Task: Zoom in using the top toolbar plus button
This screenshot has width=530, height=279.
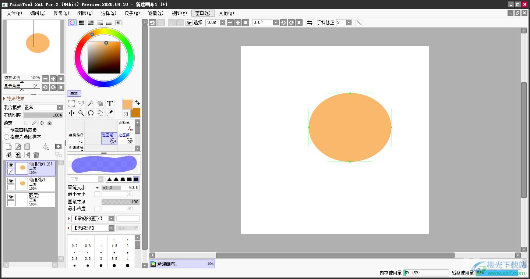Action: (238, 22)
